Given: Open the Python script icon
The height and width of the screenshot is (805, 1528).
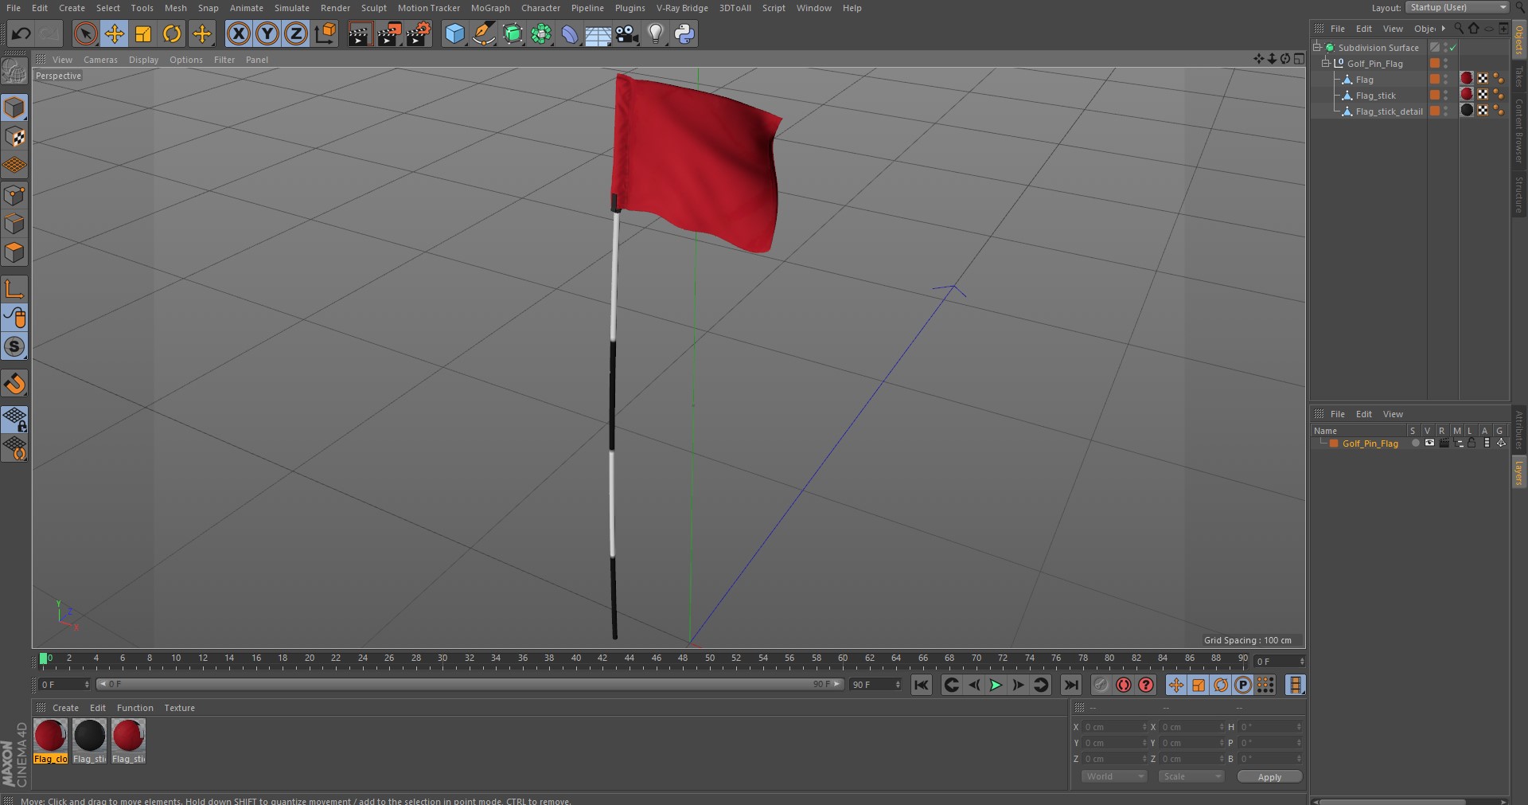Looking at the screenshot, I should coord(684,33).
